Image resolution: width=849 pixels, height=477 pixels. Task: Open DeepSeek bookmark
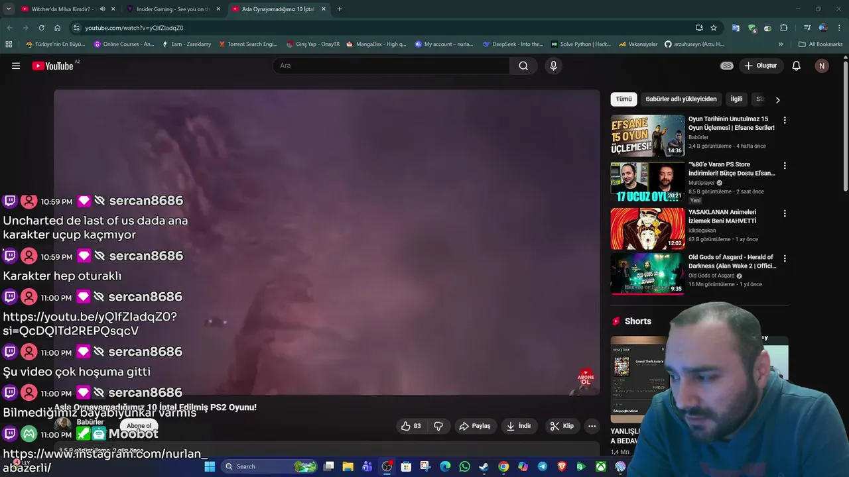pos(513,44)
